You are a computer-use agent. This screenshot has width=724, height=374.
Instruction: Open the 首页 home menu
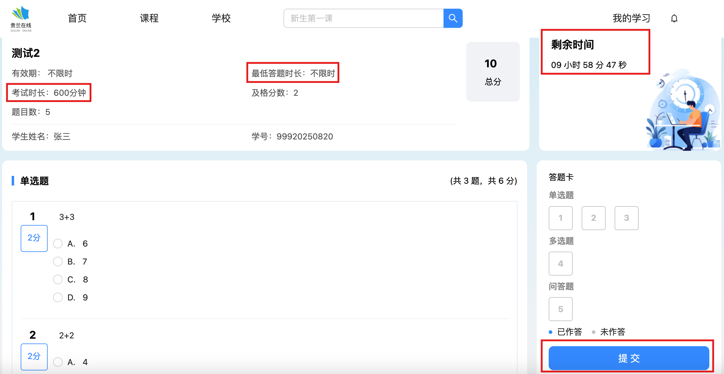[x=77, y=18]
